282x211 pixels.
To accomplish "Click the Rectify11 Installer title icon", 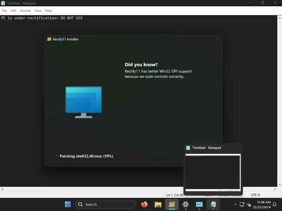I will (49, 39).
